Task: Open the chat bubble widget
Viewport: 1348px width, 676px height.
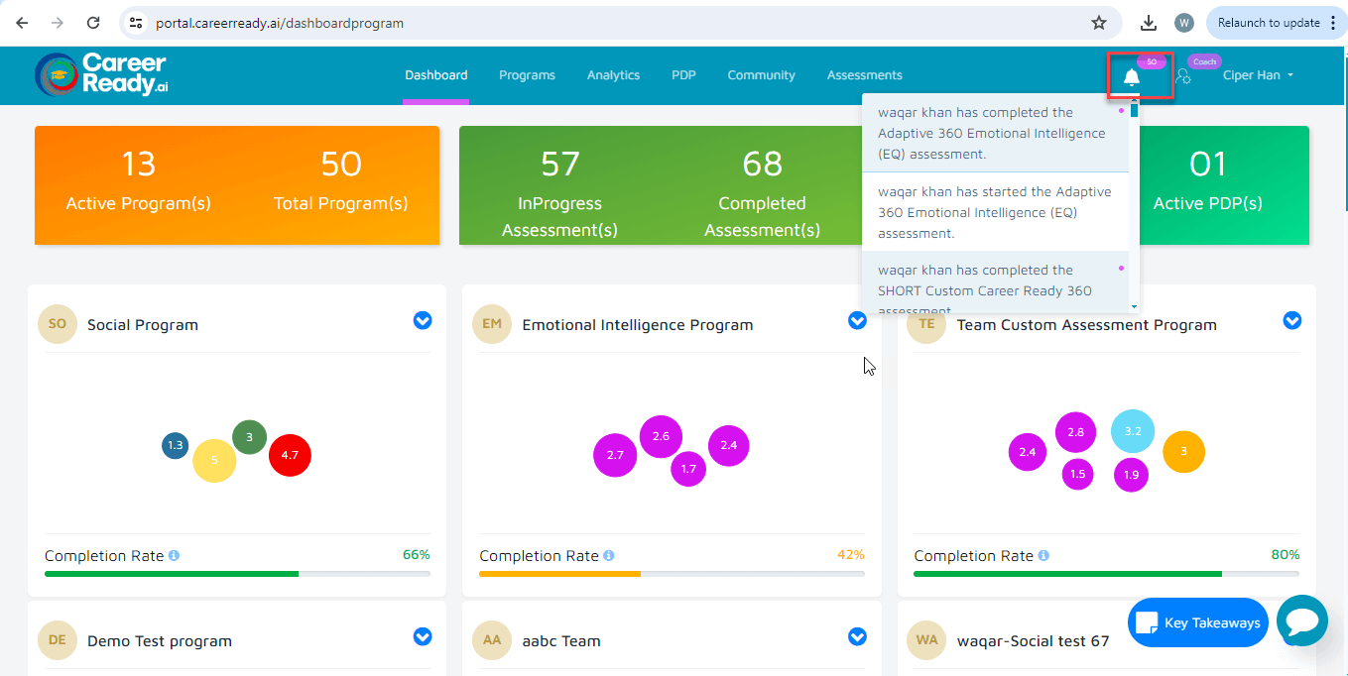Action: [x=1301, y=621]
